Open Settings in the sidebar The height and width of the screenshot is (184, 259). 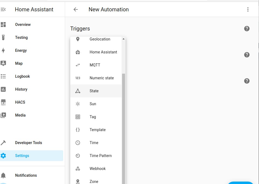coord(32,156)
